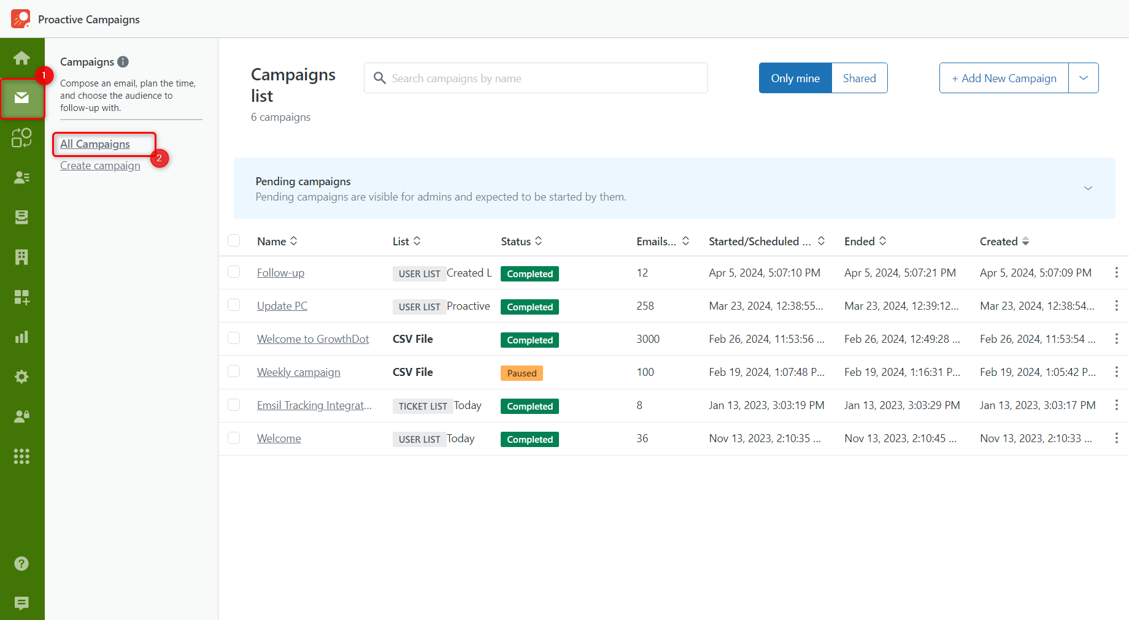Open three-dot menu for Emsil Tracking Integrat row

(1116, 405)
